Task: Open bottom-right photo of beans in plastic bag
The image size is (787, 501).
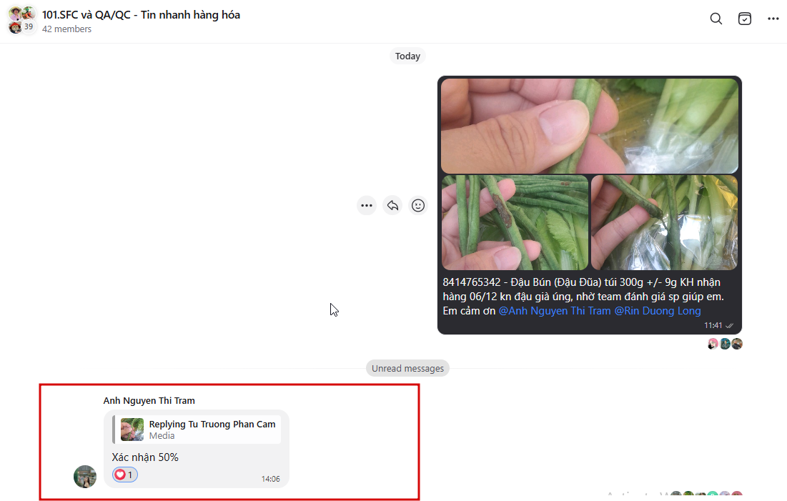Action: [x=664, y=222]
